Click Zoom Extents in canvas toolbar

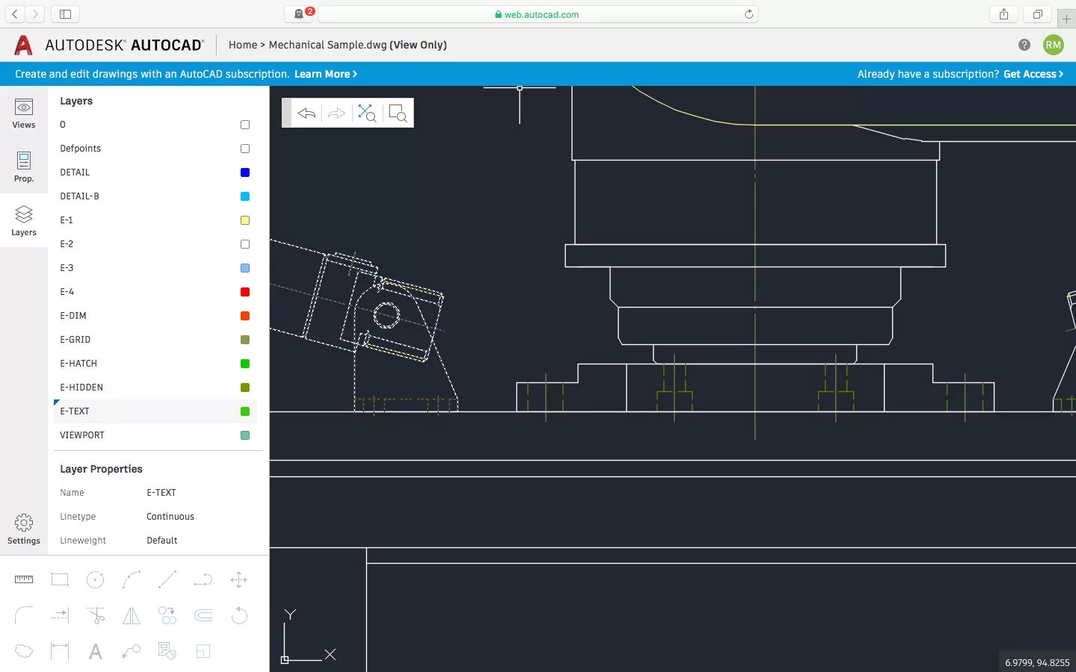[x=367, y=113]
